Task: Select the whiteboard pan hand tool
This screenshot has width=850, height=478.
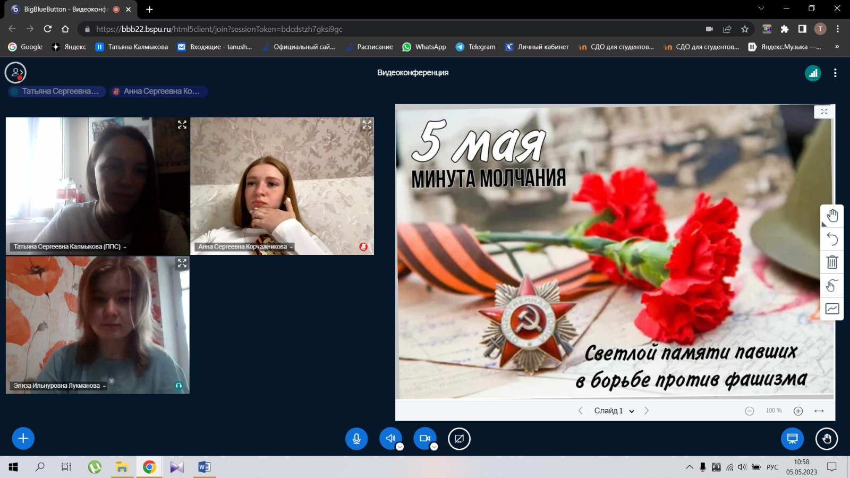Action: point(832,216)
